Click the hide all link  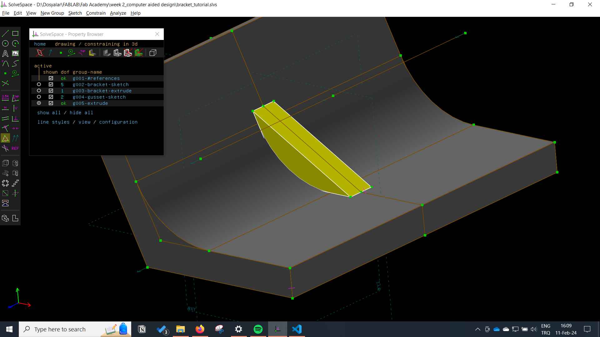coord(81,113)
